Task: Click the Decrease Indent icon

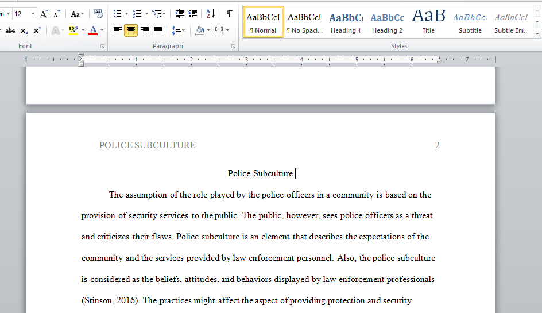Action: coord(180,14)
